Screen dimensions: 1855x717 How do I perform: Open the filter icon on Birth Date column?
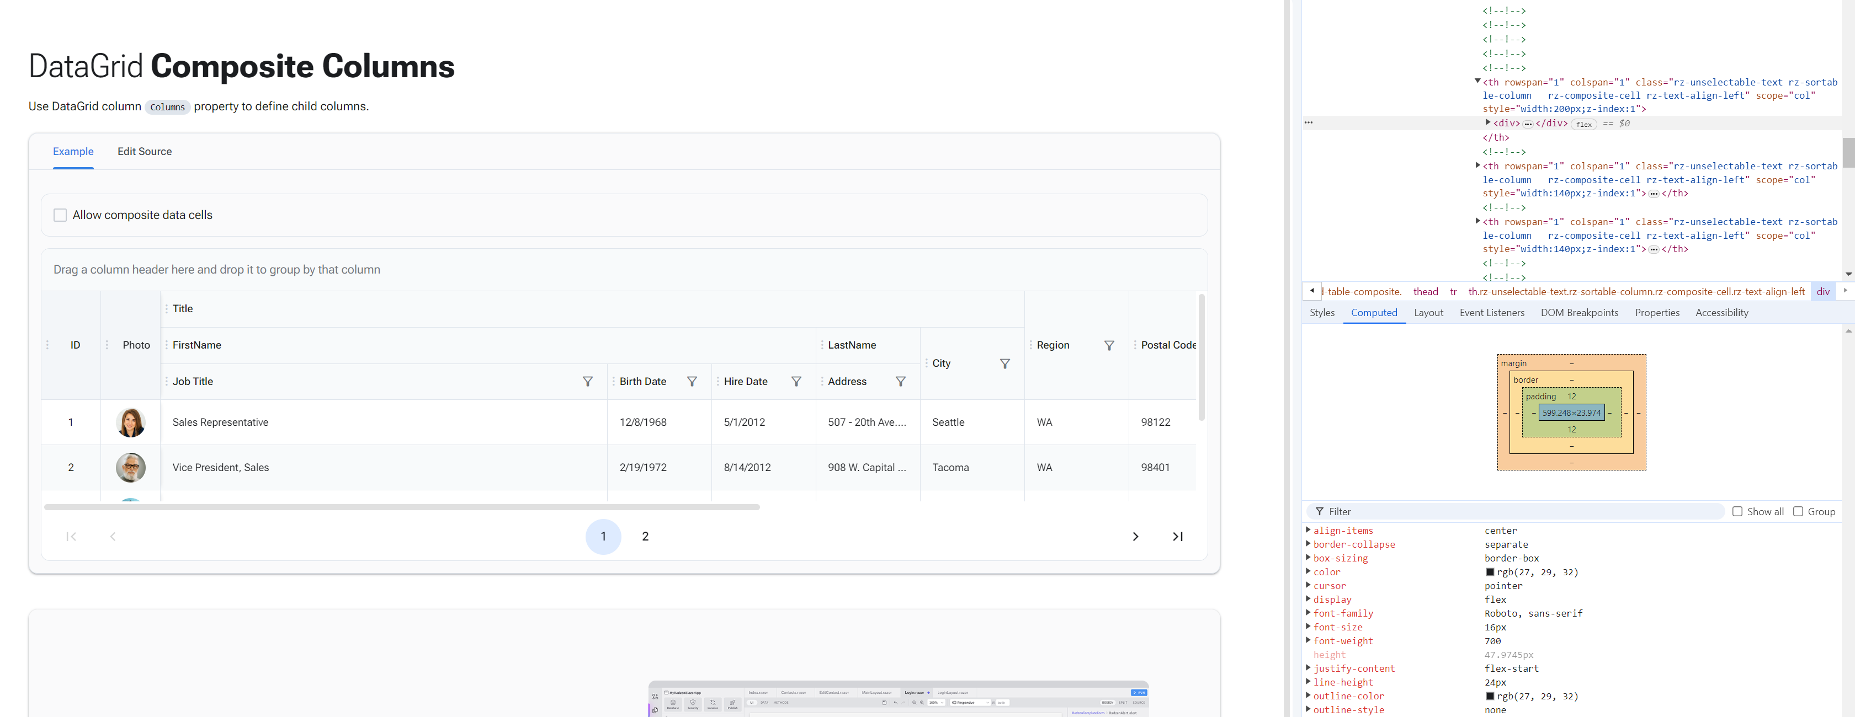tap(692, 382)
